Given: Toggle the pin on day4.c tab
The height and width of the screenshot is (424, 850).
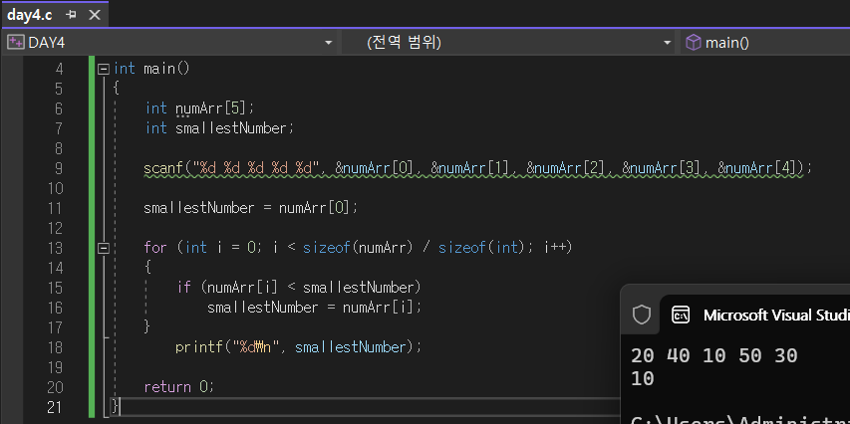Looking at the screenshot, I should (x=71, y=15).
